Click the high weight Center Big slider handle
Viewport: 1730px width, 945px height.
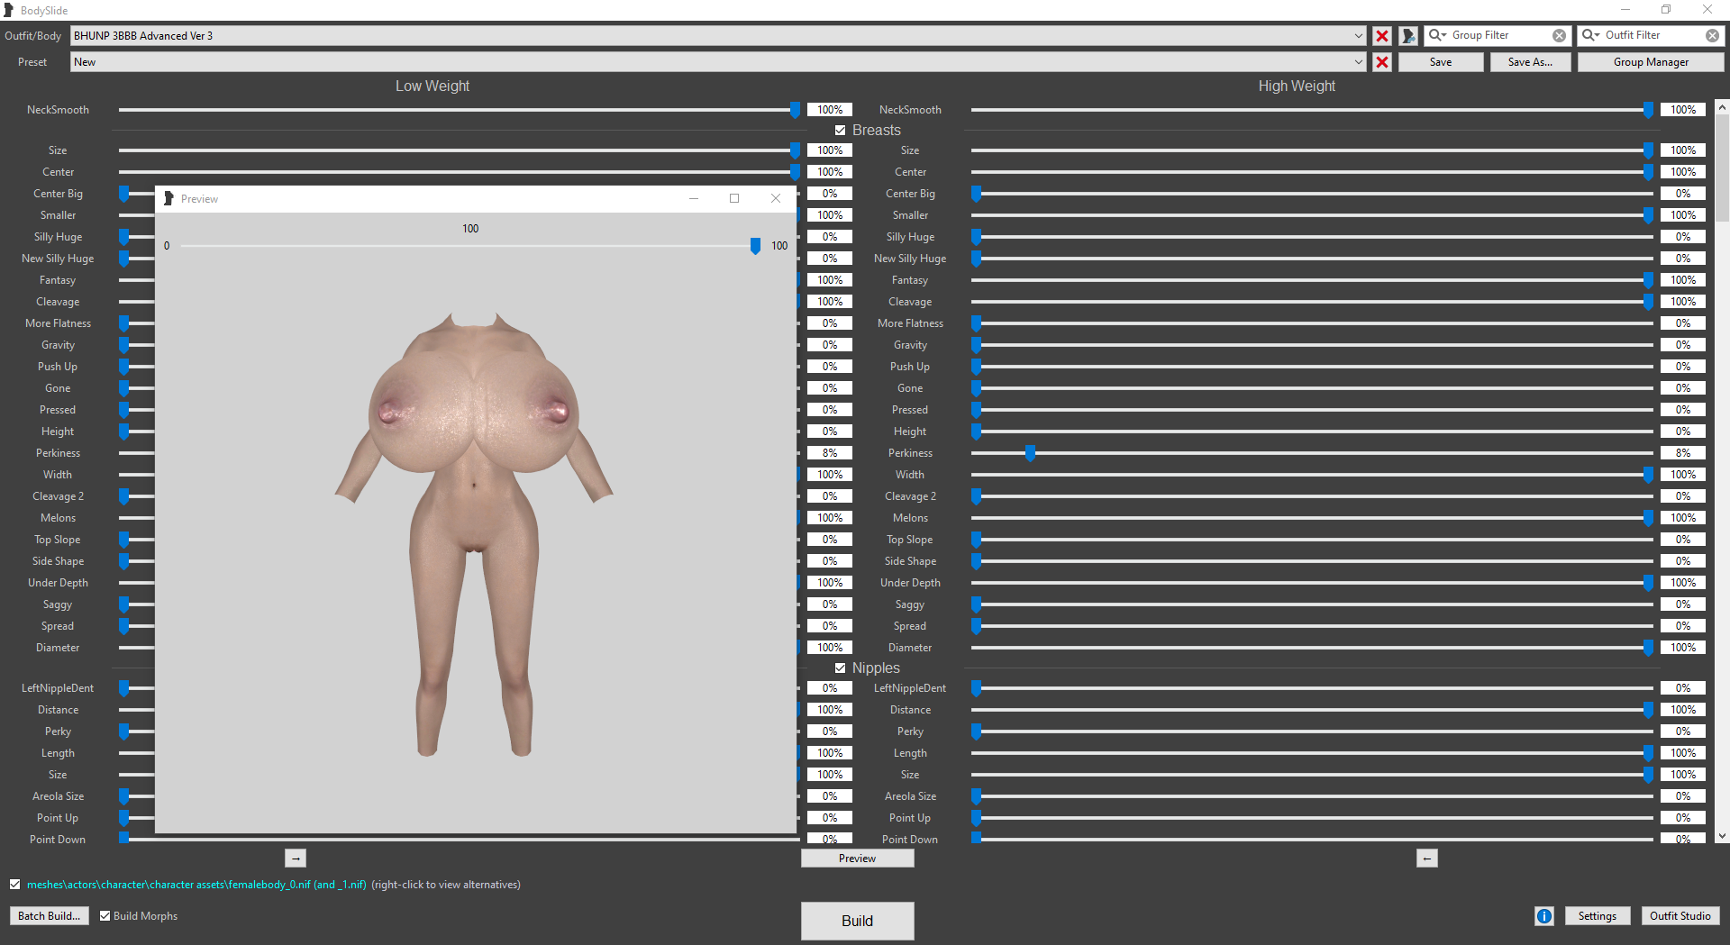pyautogui.click(x=976, y=194)
